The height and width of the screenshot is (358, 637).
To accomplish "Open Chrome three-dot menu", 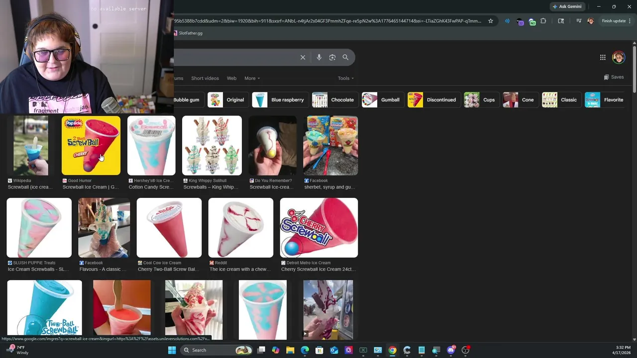I will tap(630, 21).
